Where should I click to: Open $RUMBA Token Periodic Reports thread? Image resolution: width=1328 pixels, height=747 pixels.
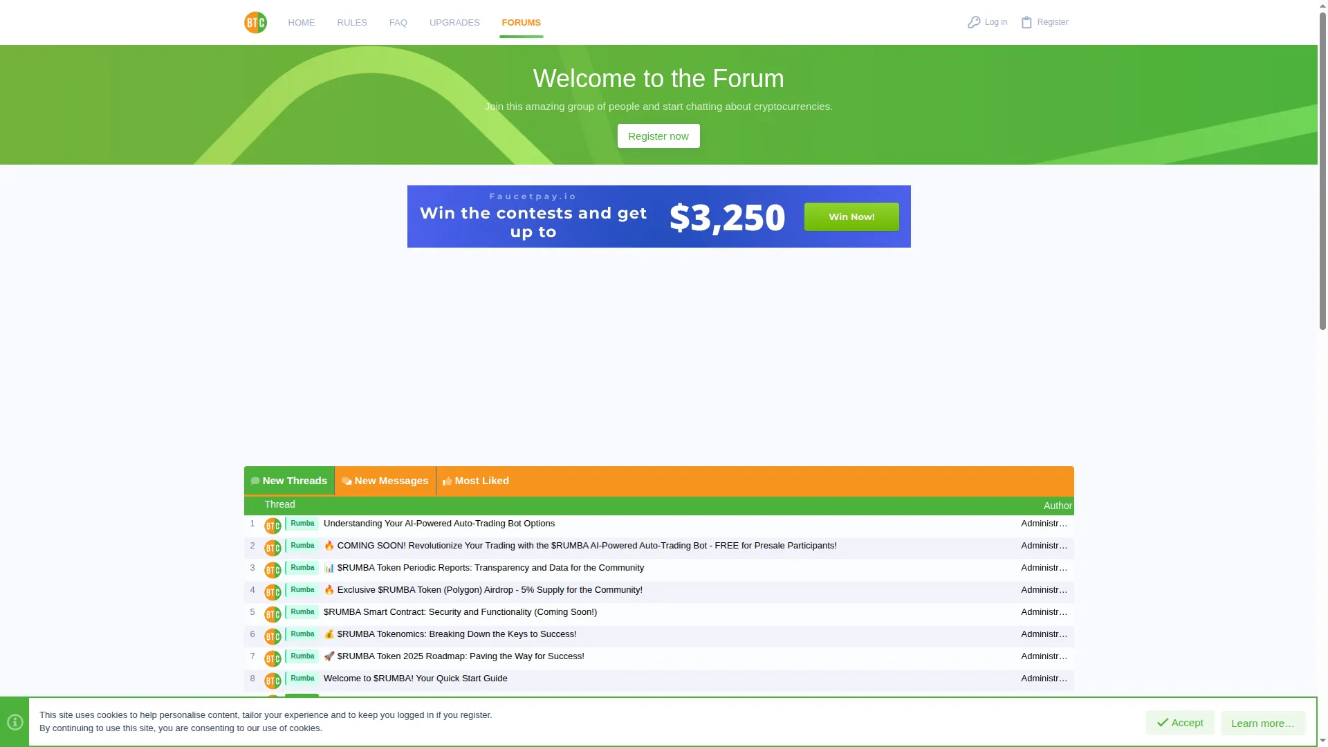click(484, 568)
